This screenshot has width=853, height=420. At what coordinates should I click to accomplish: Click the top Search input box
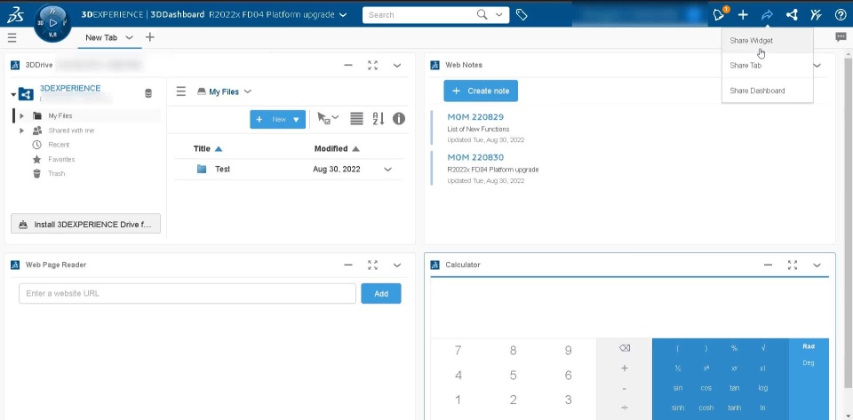pos(419,15)
